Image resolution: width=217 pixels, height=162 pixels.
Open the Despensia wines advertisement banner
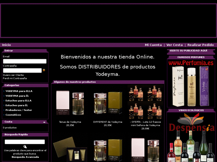coord(191,137)
